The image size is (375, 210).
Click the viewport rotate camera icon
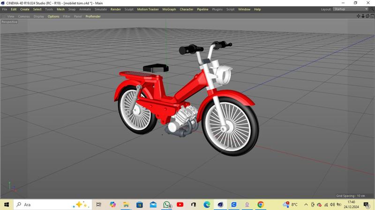coord(367,16)
